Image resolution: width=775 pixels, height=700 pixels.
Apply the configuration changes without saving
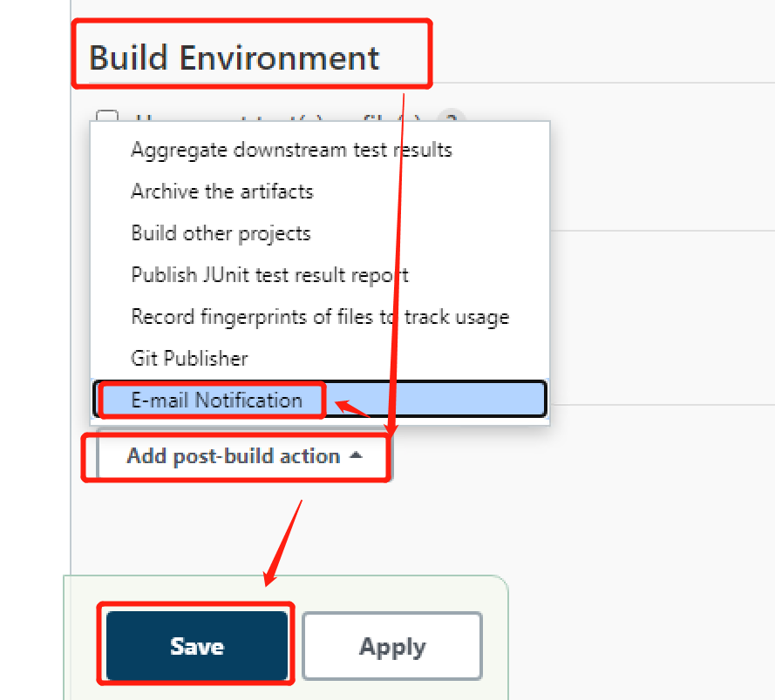(391, 646)
